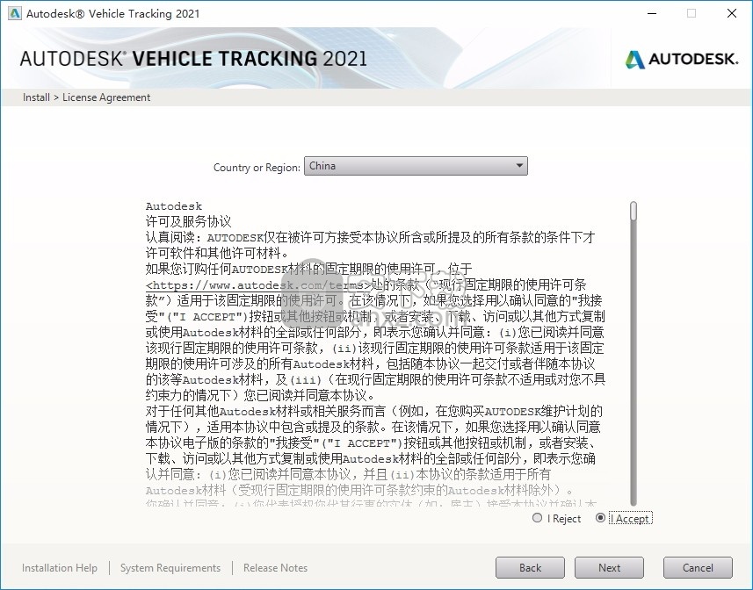Viewport: 753px width, 590px height.
Task: Select the I Reject radio button
Action: click(x=538, y=518)
